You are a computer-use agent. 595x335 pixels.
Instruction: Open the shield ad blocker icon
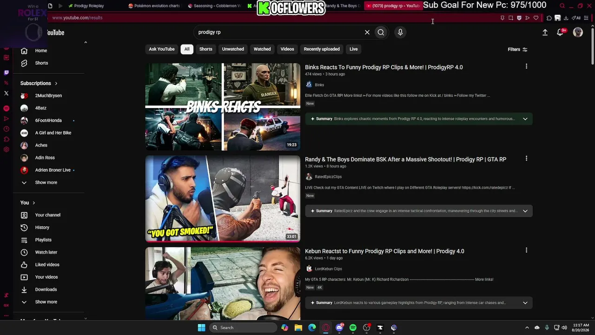519,18
